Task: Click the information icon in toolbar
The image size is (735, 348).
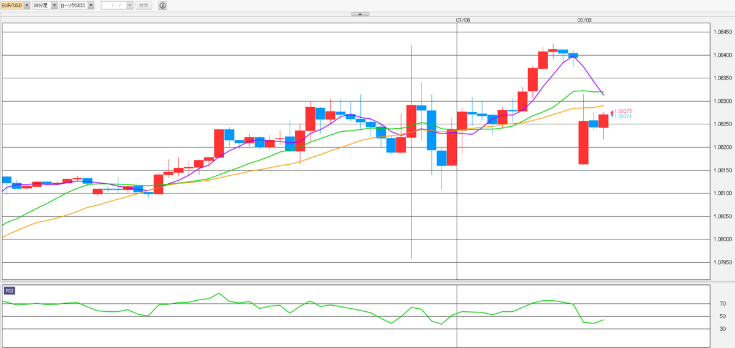Action: click(162, 6)
